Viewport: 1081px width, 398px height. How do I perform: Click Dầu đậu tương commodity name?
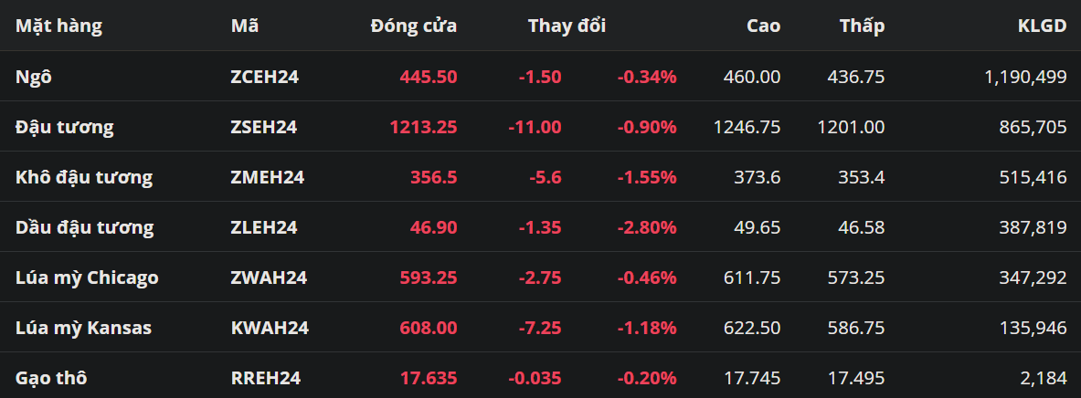84,227
